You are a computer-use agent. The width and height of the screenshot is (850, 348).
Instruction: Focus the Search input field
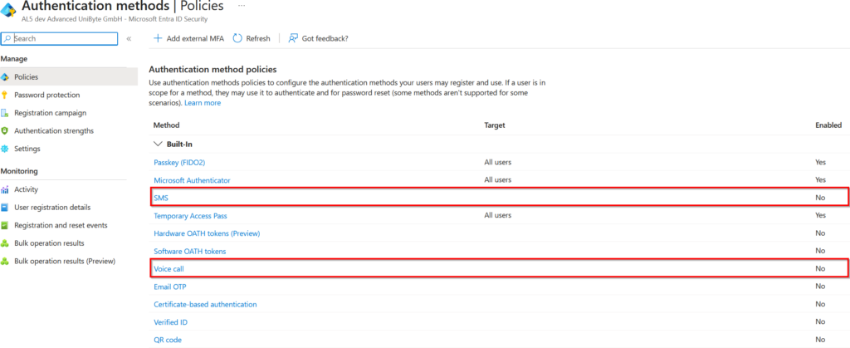[59, 39]
